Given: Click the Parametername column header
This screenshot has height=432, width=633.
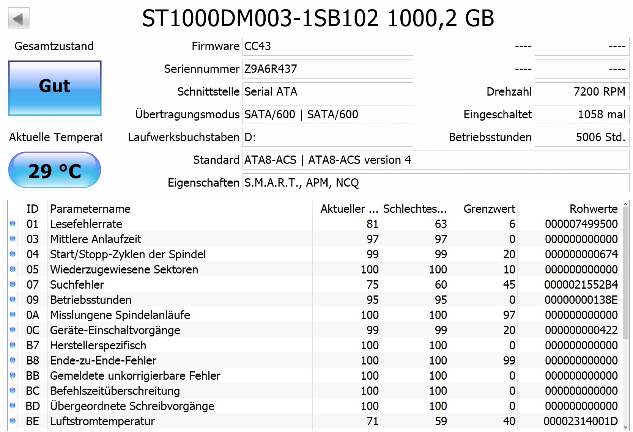Looking at the screenshot, I should 90,209.
